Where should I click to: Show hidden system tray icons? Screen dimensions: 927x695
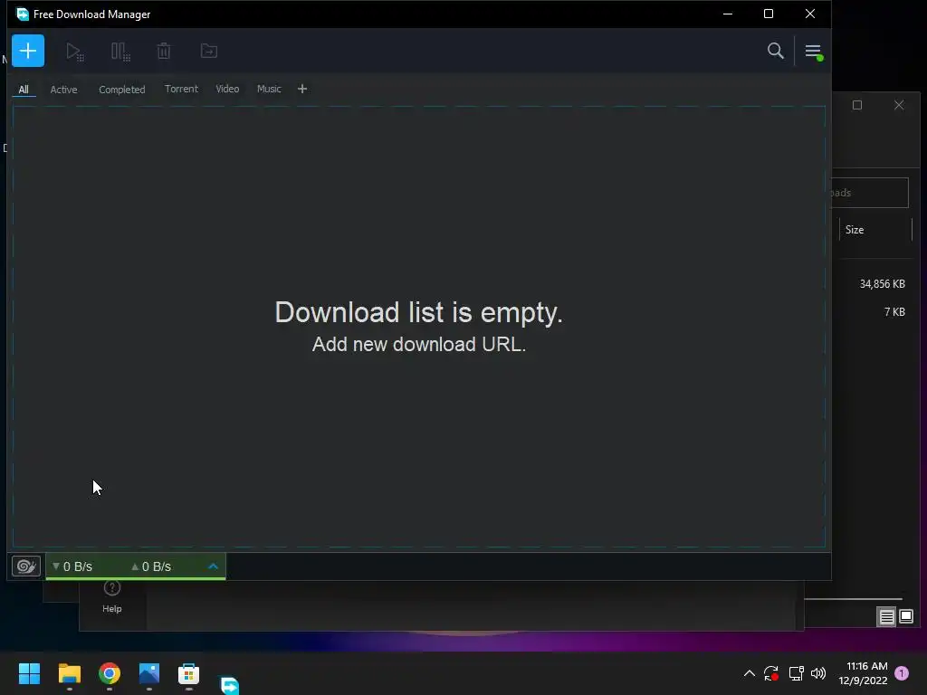[749, 673]
